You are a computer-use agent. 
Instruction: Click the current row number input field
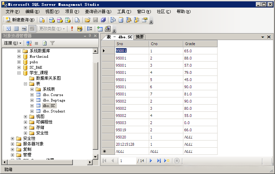pos(127,160)
